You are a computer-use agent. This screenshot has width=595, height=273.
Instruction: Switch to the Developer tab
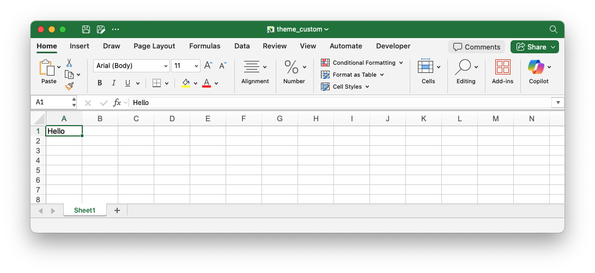pos(393,46)
